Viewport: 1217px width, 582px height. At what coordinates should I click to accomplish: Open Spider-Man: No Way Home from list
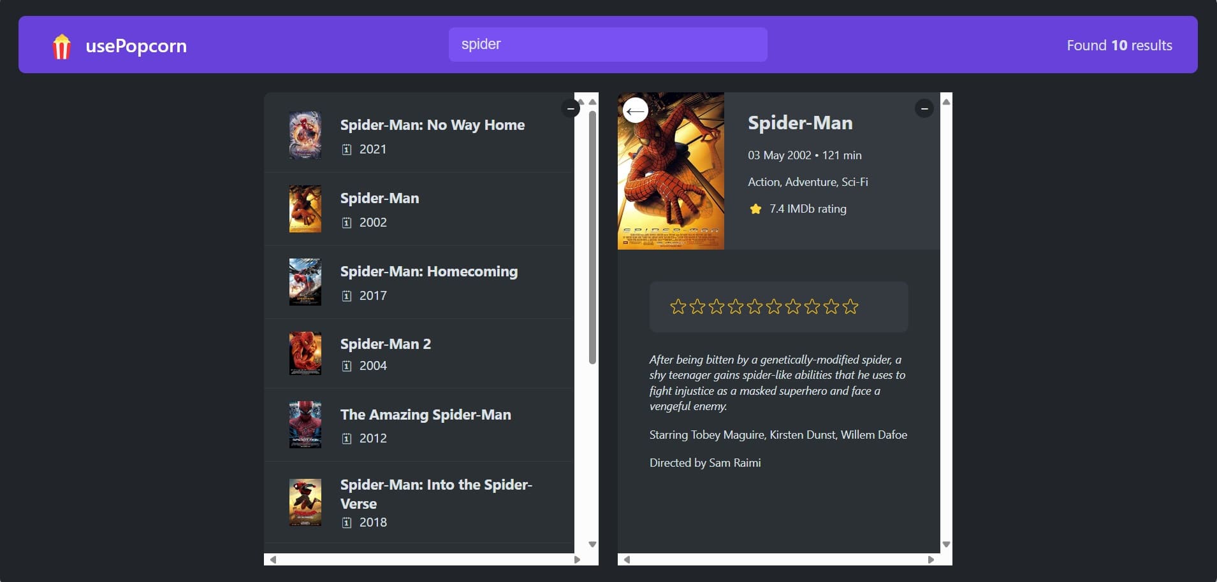coord(419,136)
